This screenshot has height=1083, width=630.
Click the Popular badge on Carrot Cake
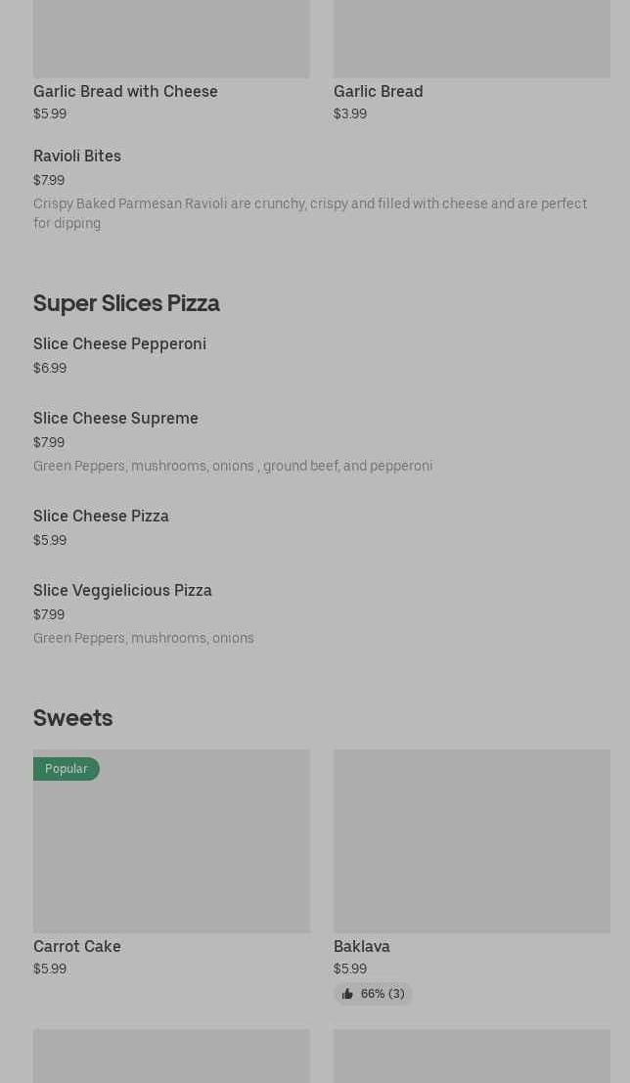67,769
